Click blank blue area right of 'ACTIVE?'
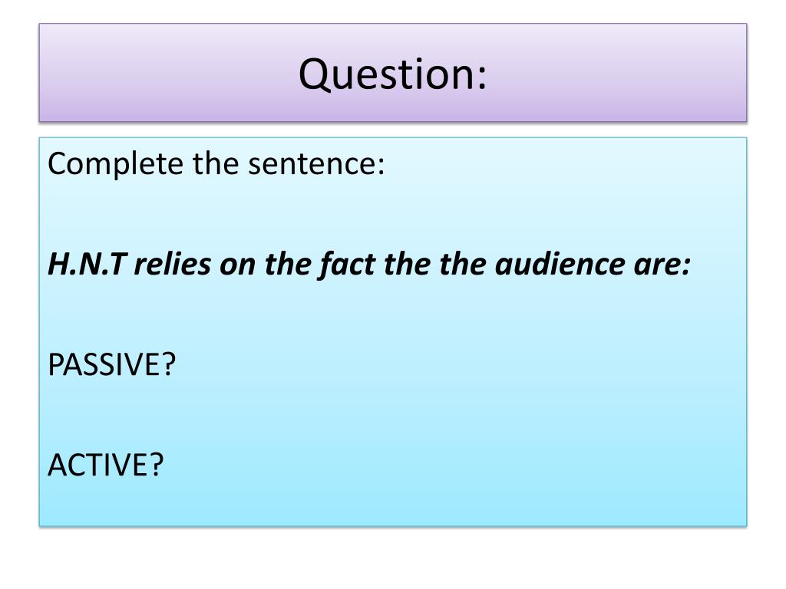The height and width of the screenshot is (589, 786). pyautogui.click(x=451, y=464)
